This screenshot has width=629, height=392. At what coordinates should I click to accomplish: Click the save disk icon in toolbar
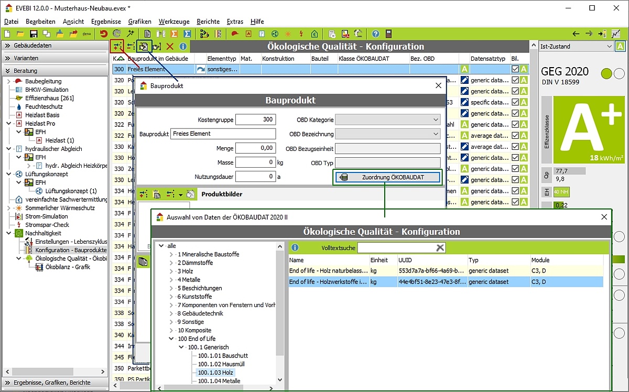pyautogui.click(x=33, y=34)
